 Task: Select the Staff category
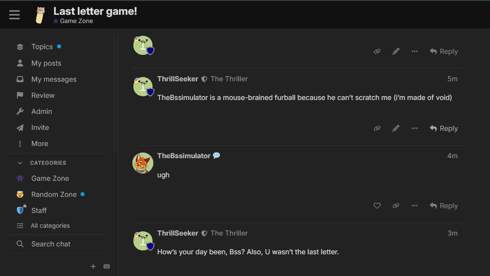click(x=39, y=211)
